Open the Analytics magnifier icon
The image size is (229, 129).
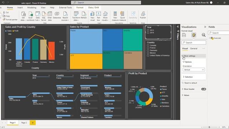pos(204,35)
